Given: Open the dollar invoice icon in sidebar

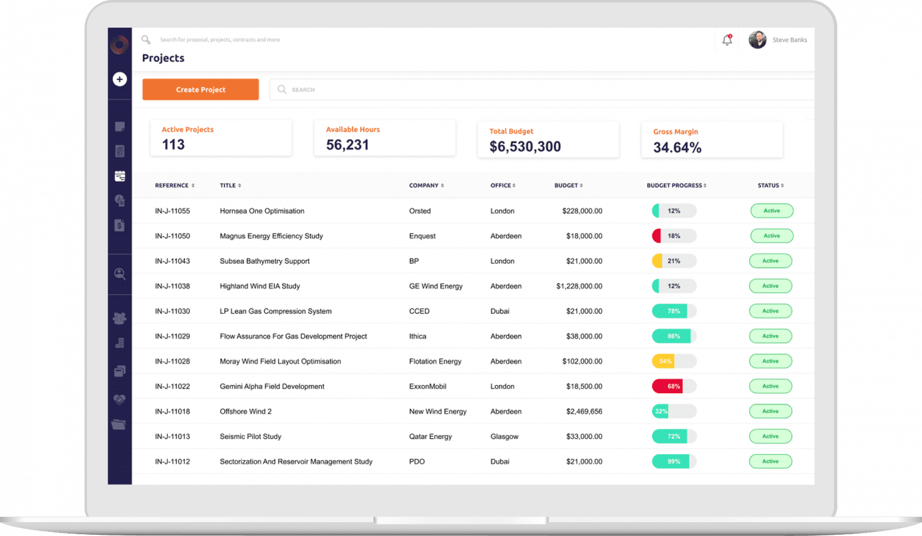Looking at the screenshot, I should [x=119, y=225].
